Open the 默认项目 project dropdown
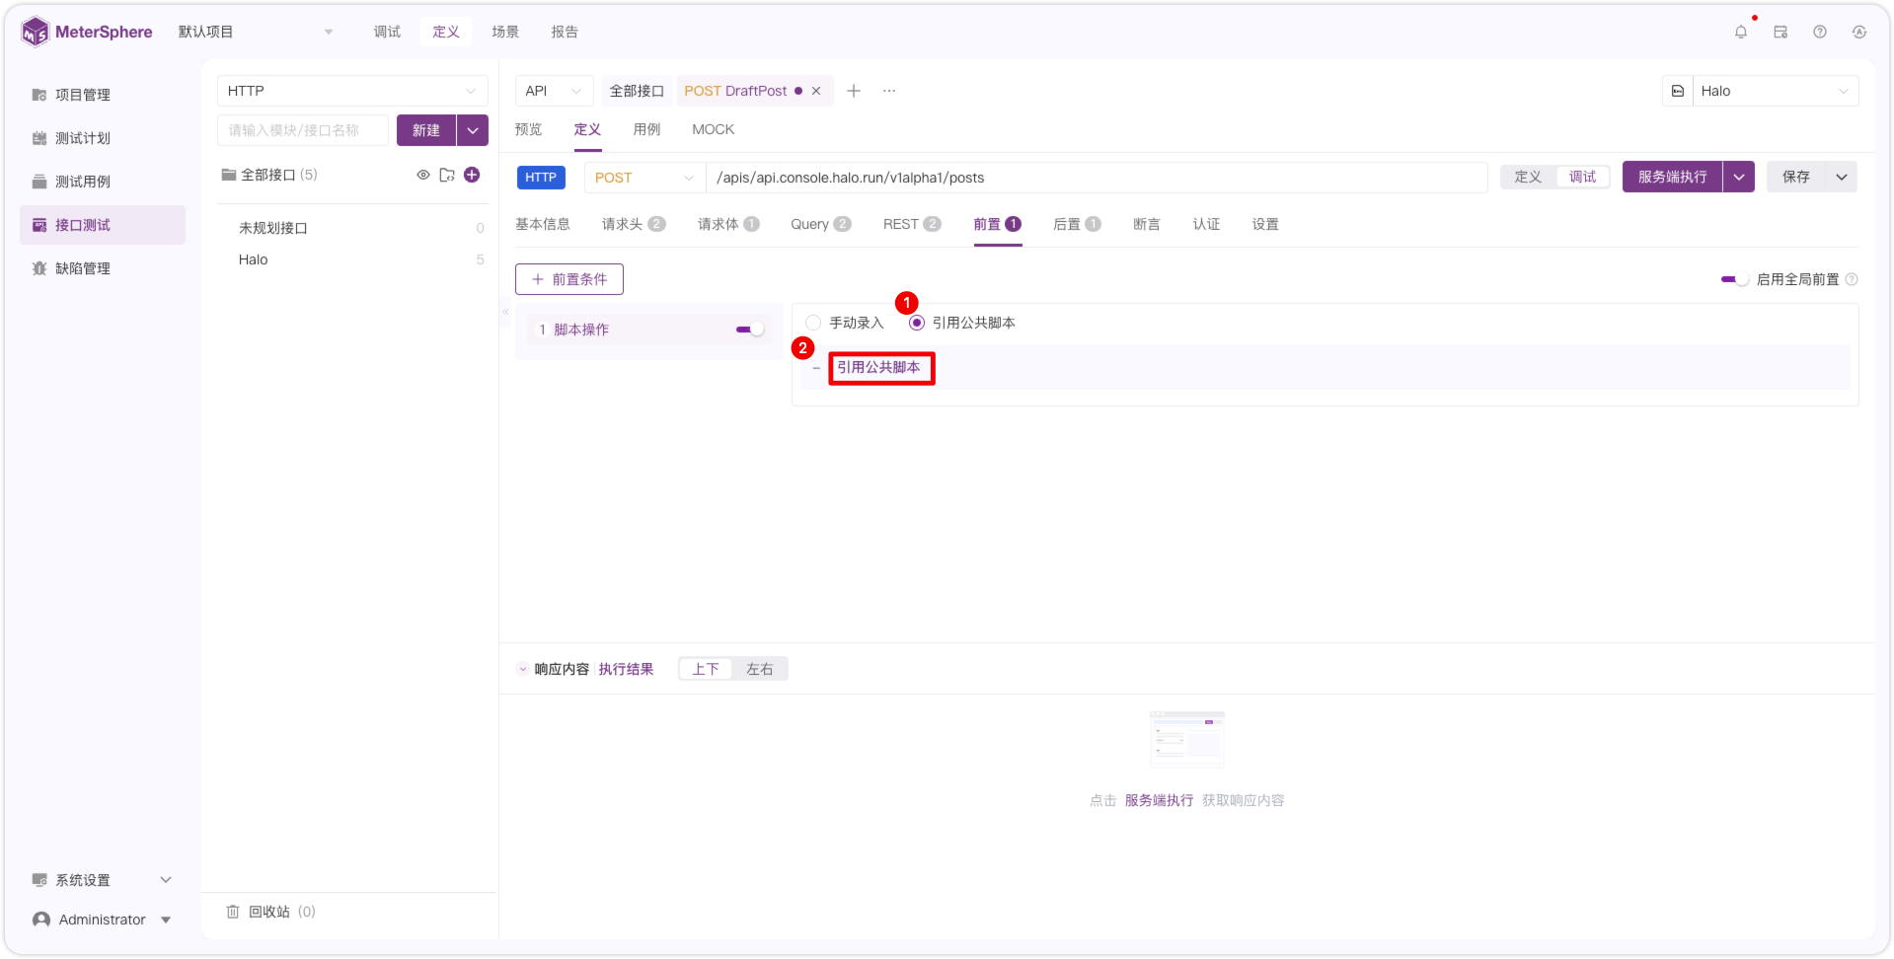This screenshot has height=959, width=1894. point(257,32)
